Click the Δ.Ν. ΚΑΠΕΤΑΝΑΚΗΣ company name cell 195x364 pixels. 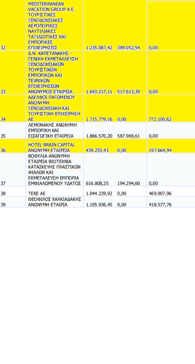(x=55, y=72)
